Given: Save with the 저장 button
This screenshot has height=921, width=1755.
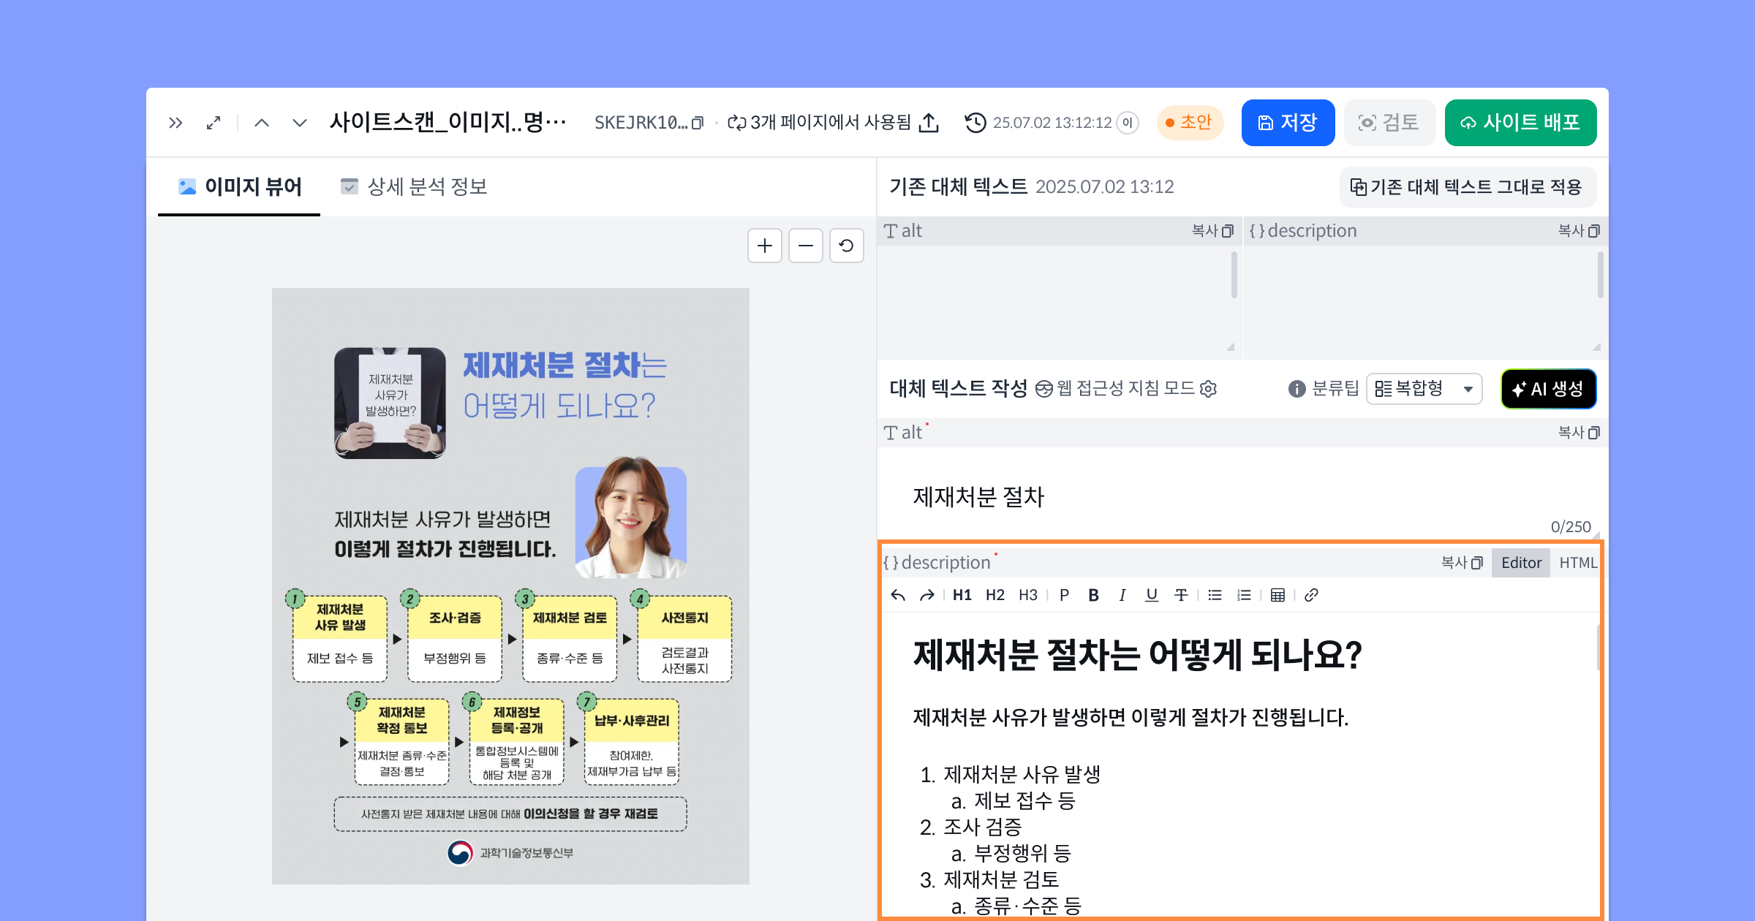Looking at the screenshot, I should [x=1288, y=123].
